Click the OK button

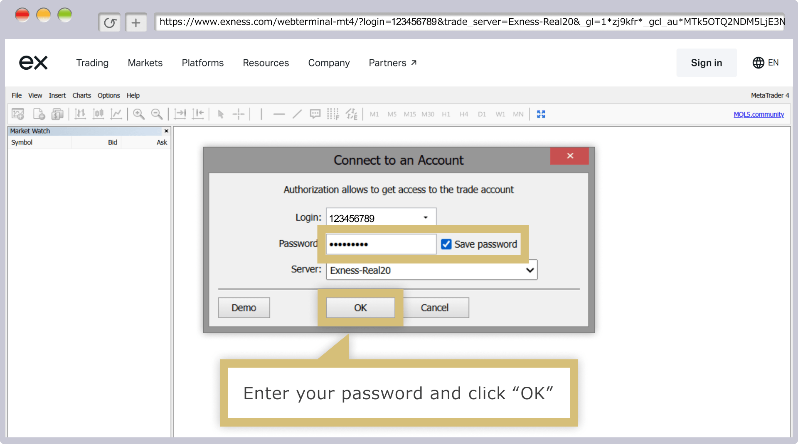point(360,308)
